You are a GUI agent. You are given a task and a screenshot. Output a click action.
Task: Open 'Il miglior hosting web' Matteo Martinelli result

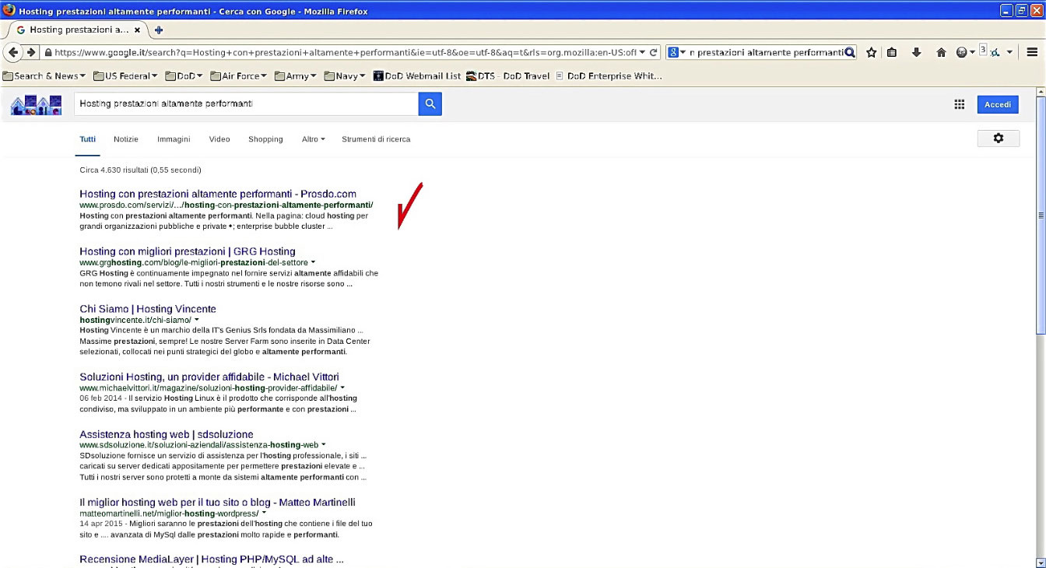(x=217, y=502)
